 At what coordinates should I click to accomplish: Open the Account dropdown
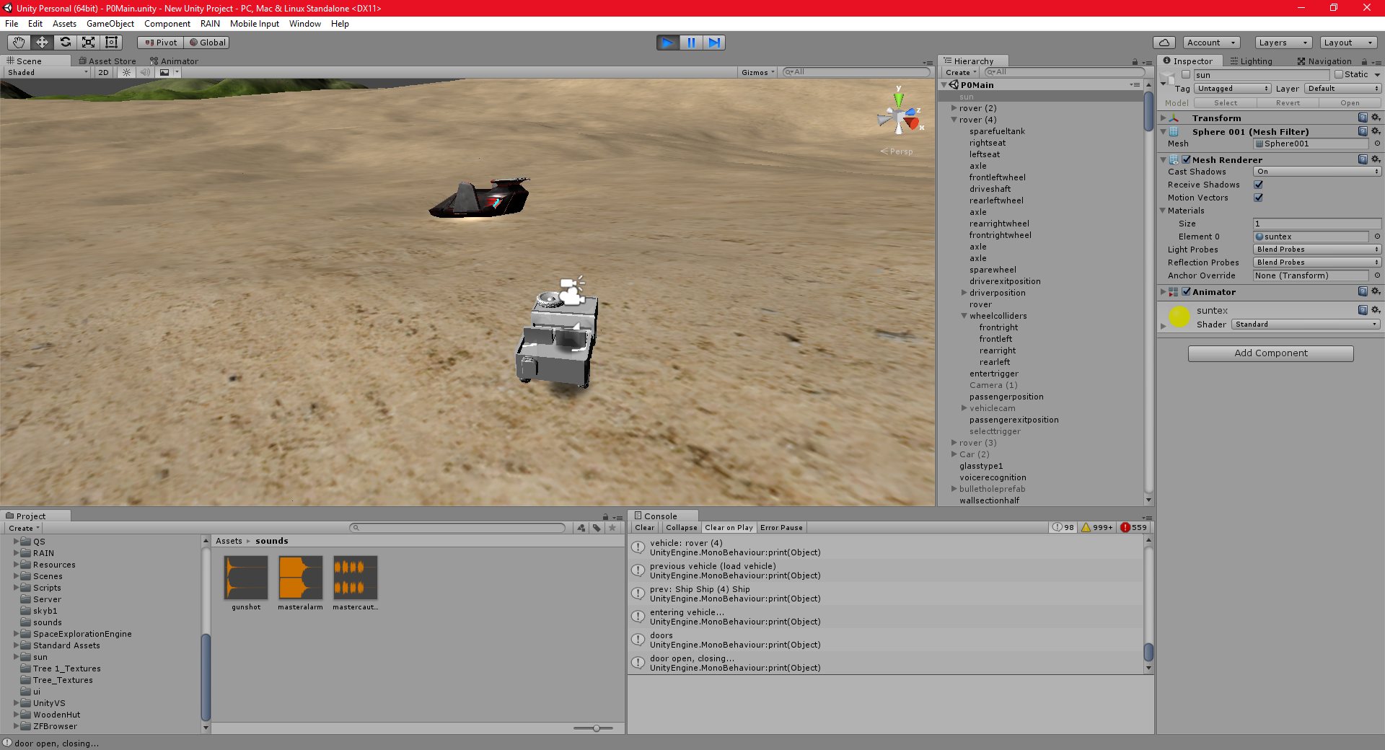(x=1211, y=43)
